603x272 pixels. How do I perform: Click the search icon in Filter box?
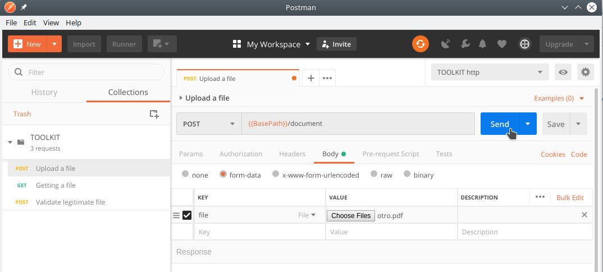click(18, 72)
